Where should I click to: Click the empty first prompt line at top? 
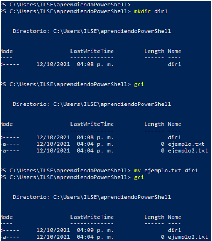tap(65, 5)
